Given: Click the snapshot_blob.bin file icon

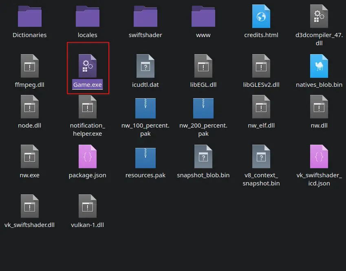Looking at the screenshot, I should (203, 156).
